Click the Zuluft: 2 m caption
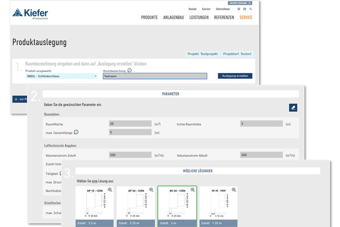This screenshot has height=227, width=340. tap(177, 223)
